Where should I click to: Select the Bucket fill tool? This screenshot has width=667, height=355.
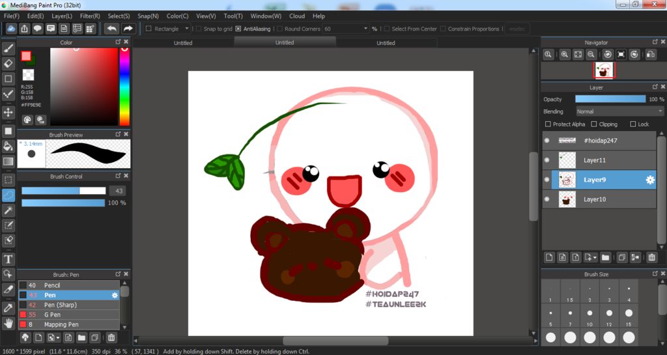[8, 146]
